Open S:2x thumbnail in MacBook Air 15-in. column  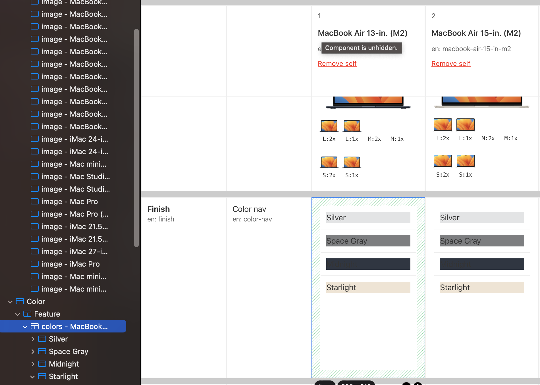[x=443, y=161]
